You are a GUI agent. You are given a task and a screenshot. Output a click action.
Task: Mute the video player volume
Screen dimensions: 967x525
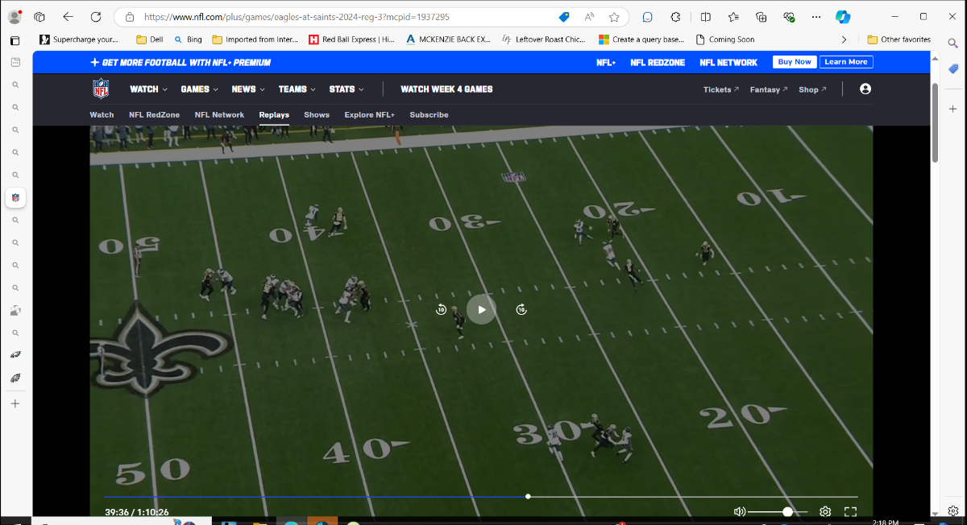click(739, 511)
